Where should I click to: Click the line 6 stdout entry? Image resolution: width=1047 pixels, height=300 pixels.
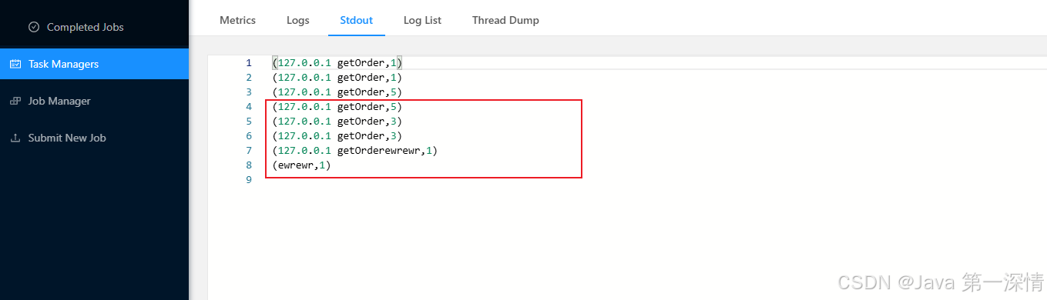[x=337, y=135]
